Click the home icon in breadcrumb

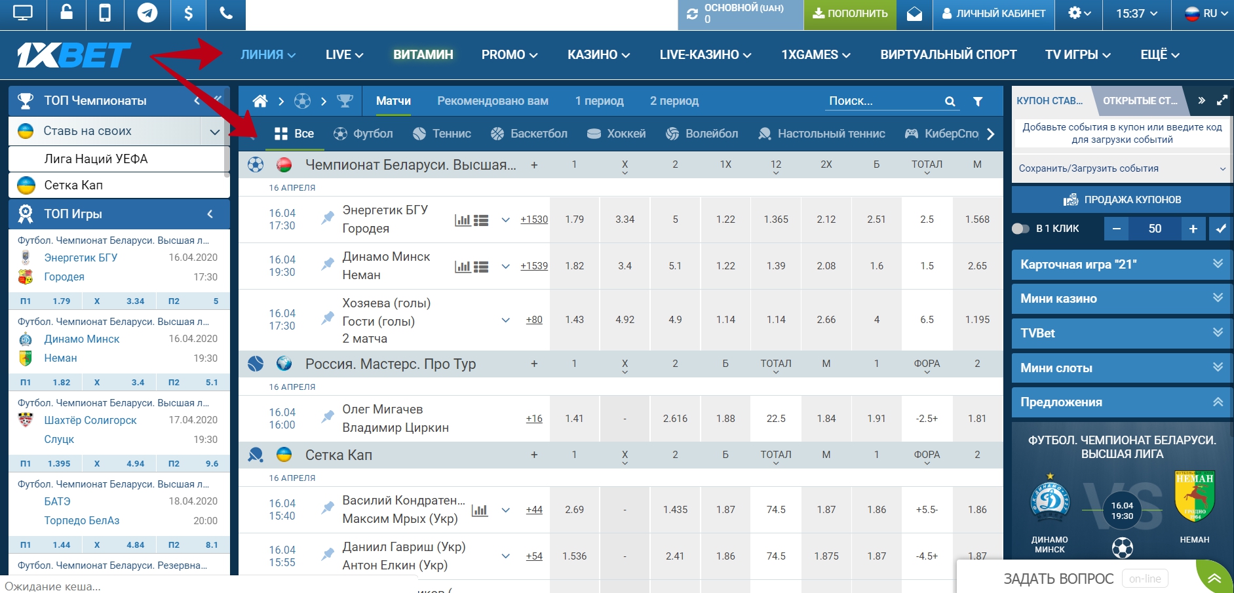(x=260, y=101)
